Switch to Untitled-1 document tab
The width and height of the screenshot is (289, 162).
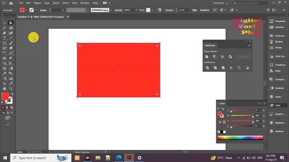tap(41, 17)
